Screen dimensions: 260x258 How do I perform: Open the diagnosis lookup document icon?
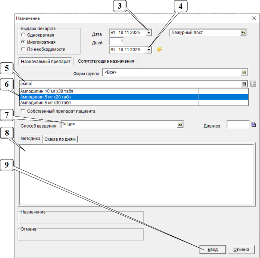(x=254, y=125)
